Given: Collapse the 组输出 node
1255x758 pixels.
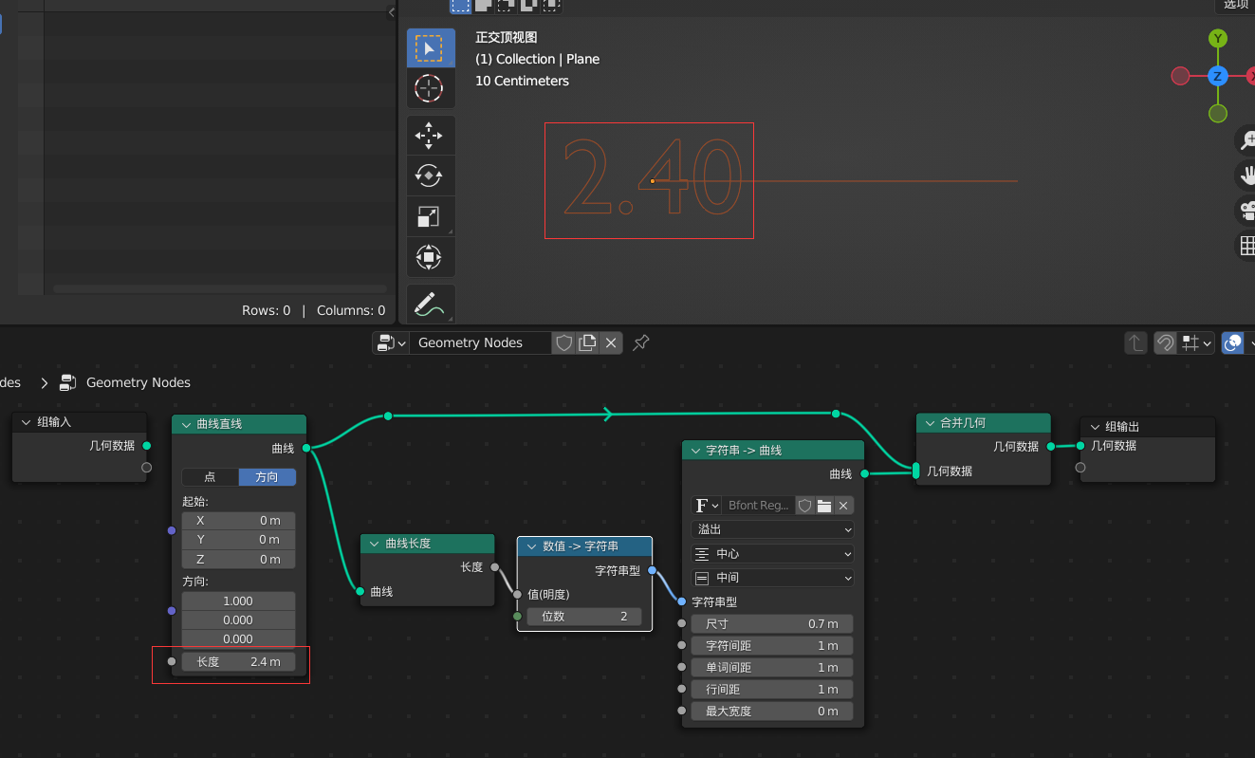Looking at the screenshot, I should (x=1095, y=427).
